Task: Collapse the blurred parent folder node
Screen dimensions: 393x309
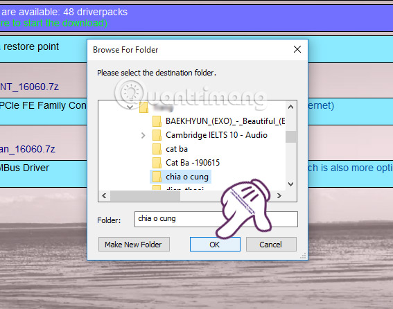Action: (130, 107)
